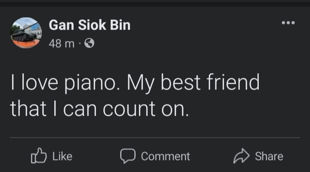Click the word "Bin" in author name

[121, 26]
